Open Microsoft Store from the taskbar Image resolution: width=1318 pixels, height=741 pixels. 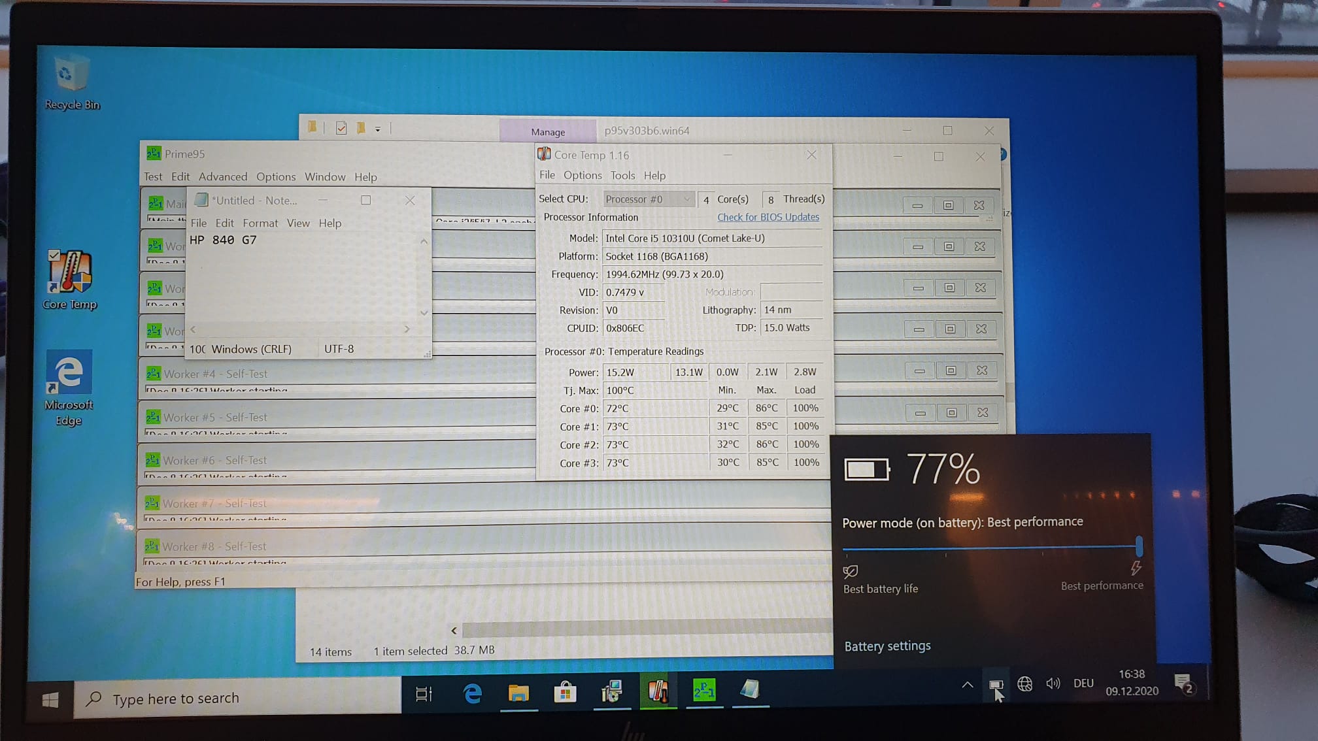click(x=565, y=692)
